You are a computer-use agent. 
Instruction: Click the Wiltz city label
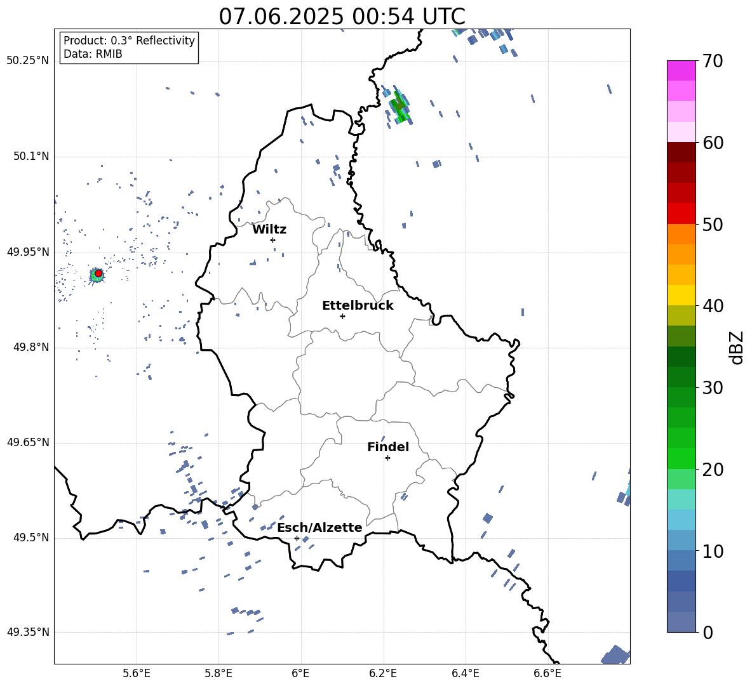269,230
